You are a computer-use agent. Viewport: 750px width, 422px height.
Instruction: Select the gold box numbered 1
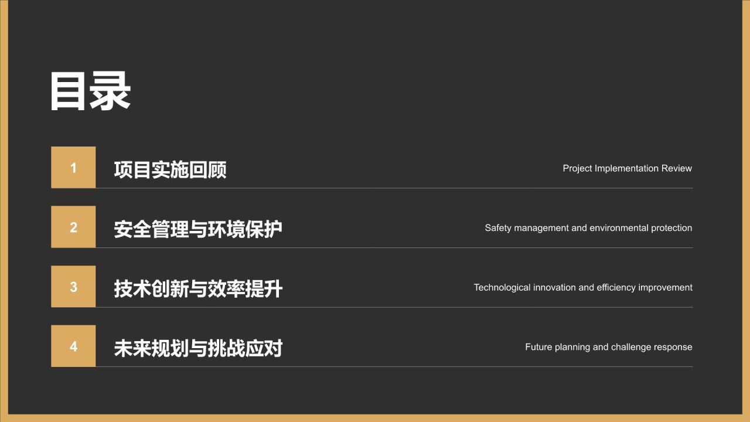tap(73, 168)
